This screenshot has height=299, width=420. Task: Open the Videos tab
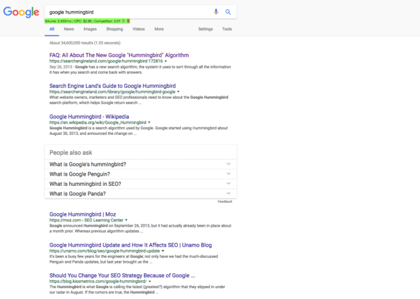coord(138,29)
